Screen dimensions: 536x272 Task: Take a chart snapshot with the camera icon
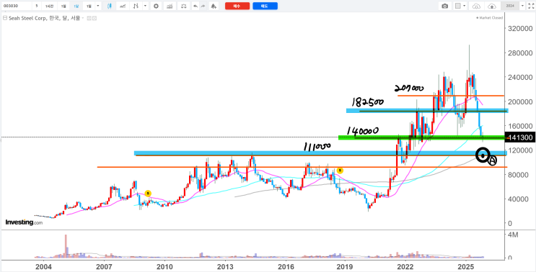(x=444, y=6)
